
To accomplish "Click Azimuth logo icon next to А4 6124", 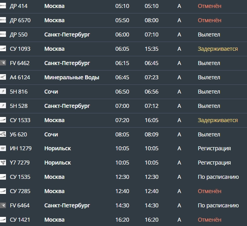I will tap(3, 77).
